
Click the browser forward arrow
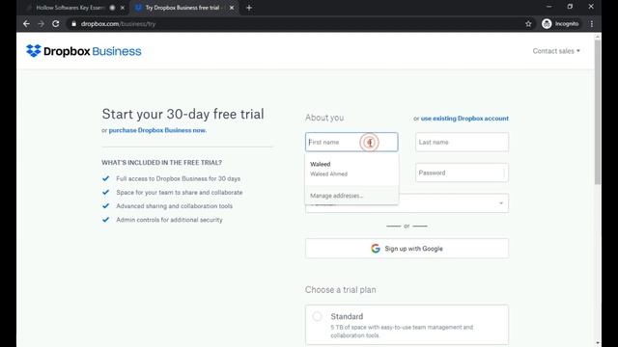(41, 24)
